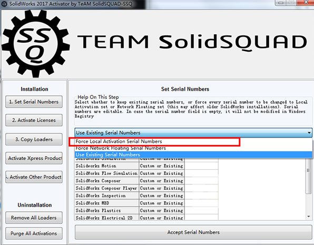Minimize the SolidWorks 2017 Activator window

[281, 3]
